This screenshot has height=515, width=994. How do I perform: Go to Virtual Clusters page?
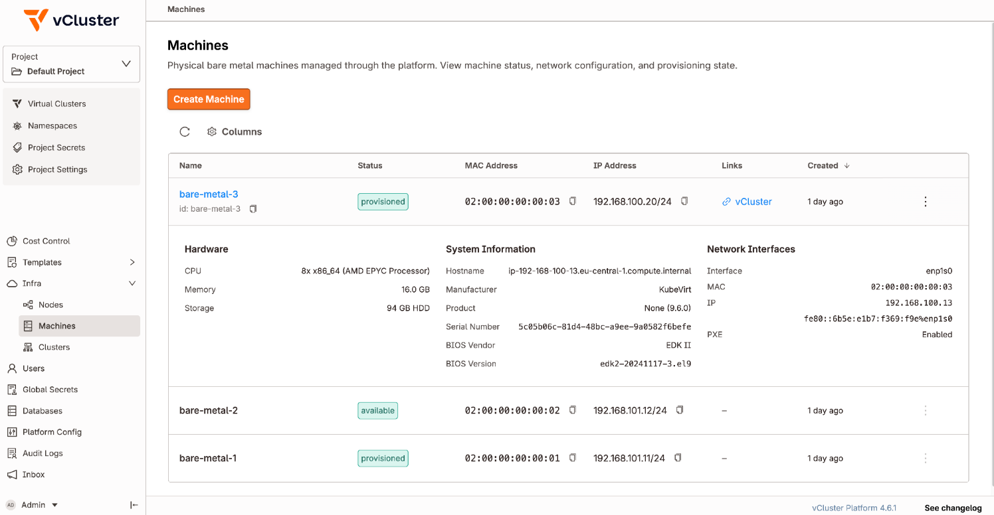tap(56, 104)
